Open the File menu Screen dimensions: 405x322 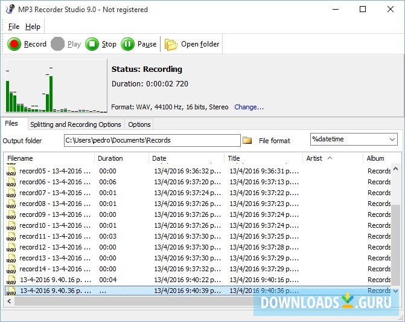point(14,27)
